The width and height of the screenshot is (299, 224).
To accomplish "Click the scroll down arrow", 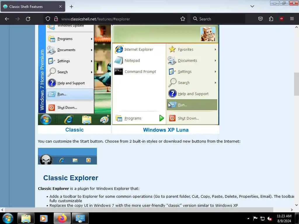I will coord(296,205).
